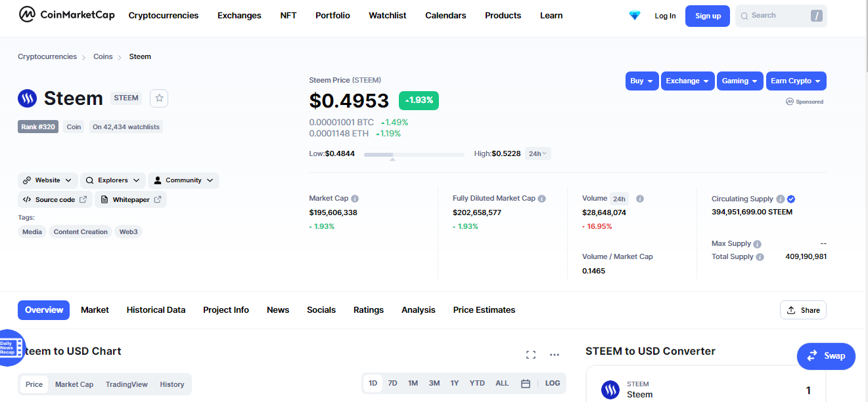The width and height of the screenshot is (868, 402).
Task: Show the Market Cap chart tab
Action: pos(74,384)
